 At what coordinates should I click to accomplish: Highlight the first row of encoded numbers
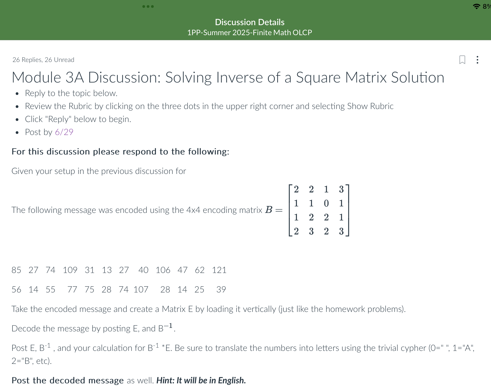click(x=119, y=270)
